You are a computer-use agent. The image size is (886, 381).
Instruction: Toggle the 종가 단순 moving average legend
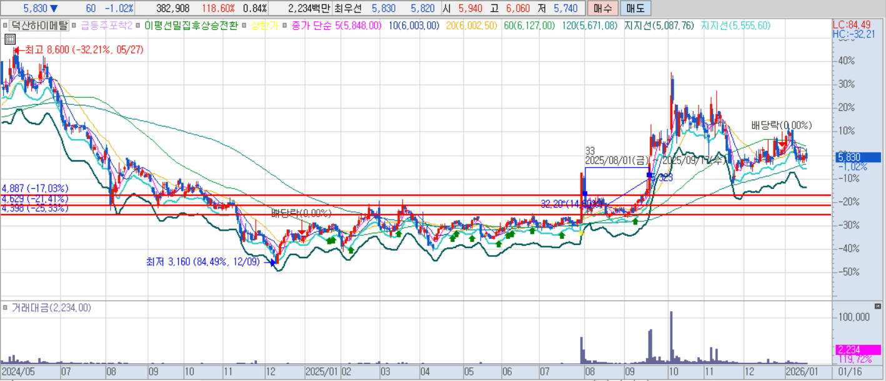(x=312, y=26)
